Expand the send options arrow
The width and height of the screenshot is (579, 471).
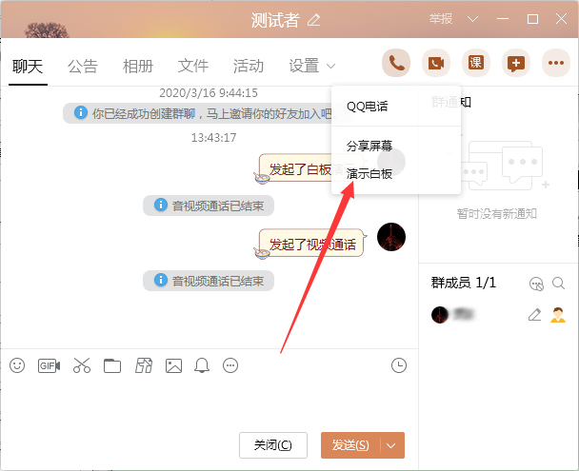tap(391, 445)
